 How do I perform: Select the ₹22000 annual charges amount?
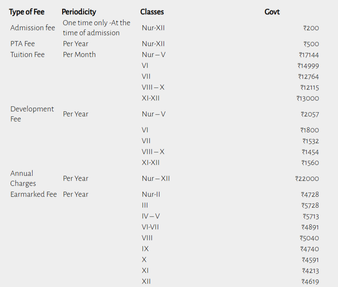coord(307,179)
